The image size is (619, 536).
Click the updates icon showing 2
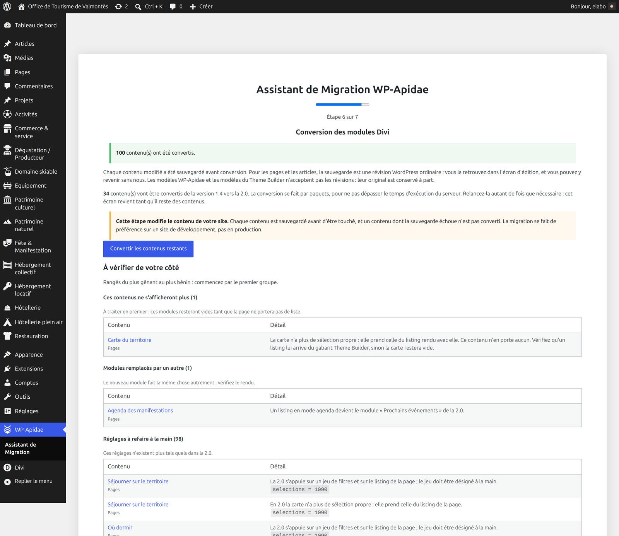(x=118, y=7)
